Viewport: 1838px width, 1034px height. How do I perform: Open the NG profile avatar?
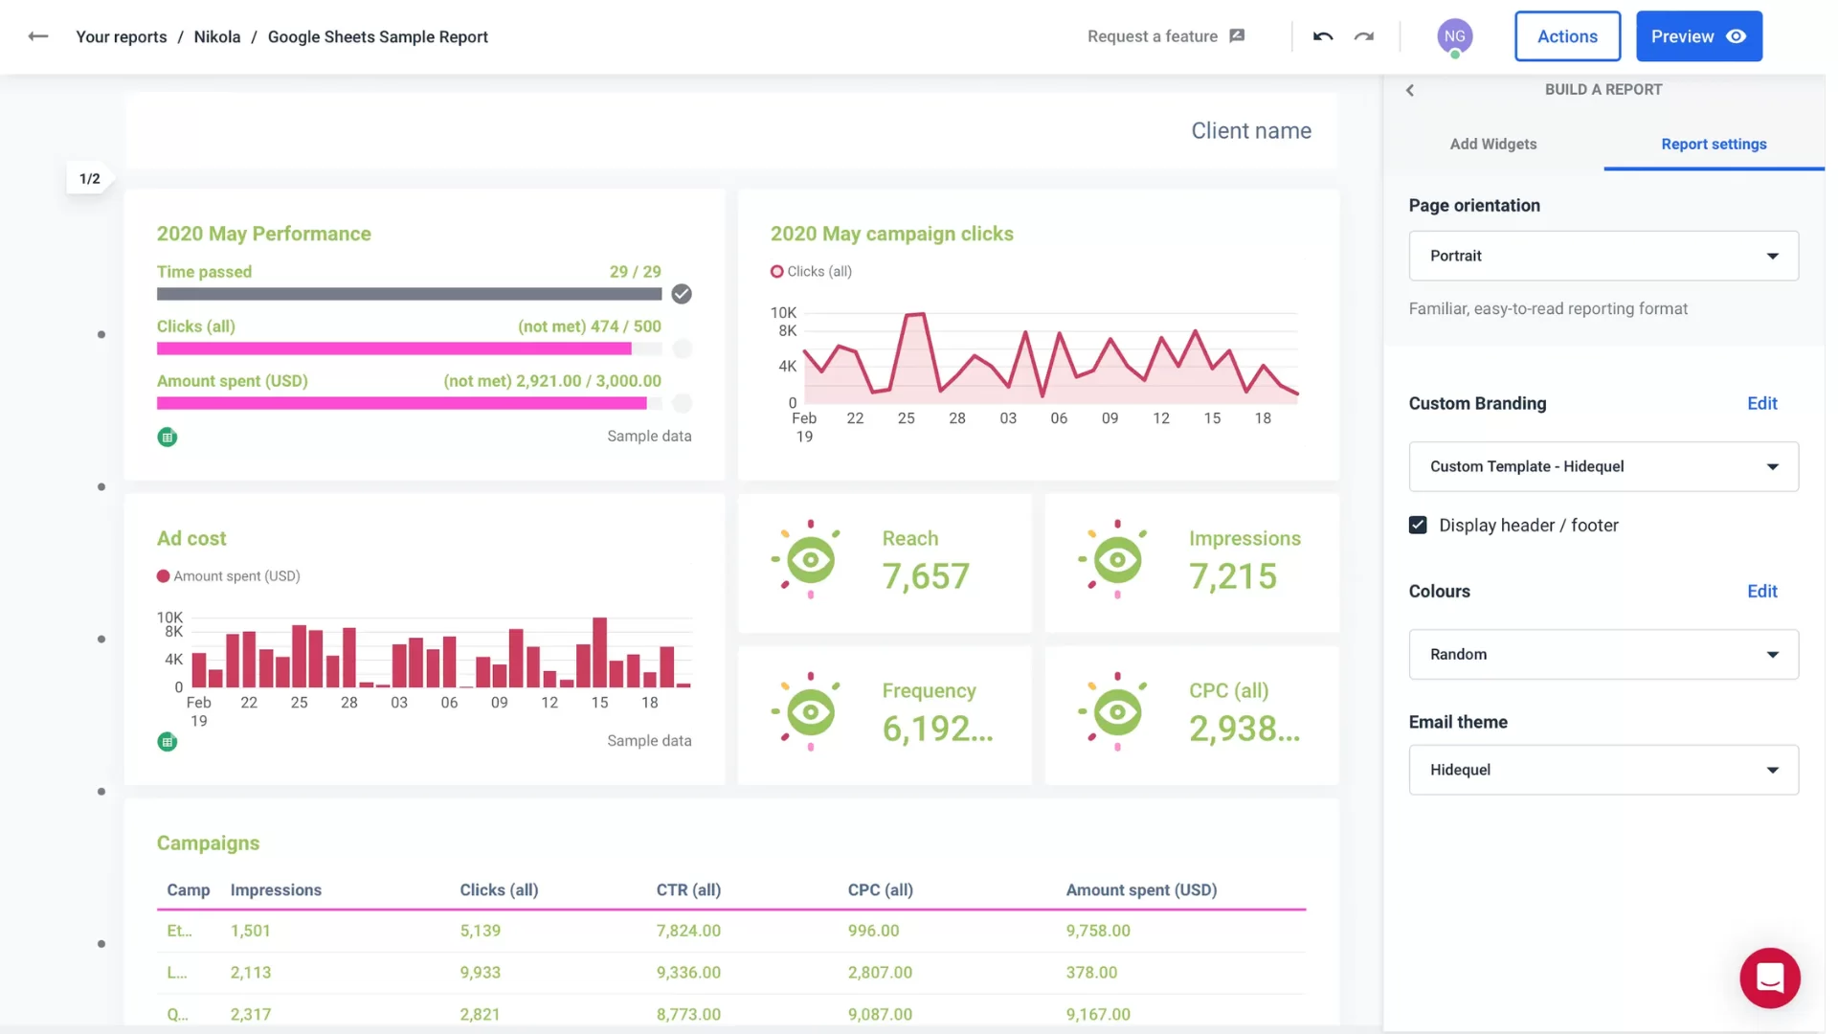click(1454, 36)
